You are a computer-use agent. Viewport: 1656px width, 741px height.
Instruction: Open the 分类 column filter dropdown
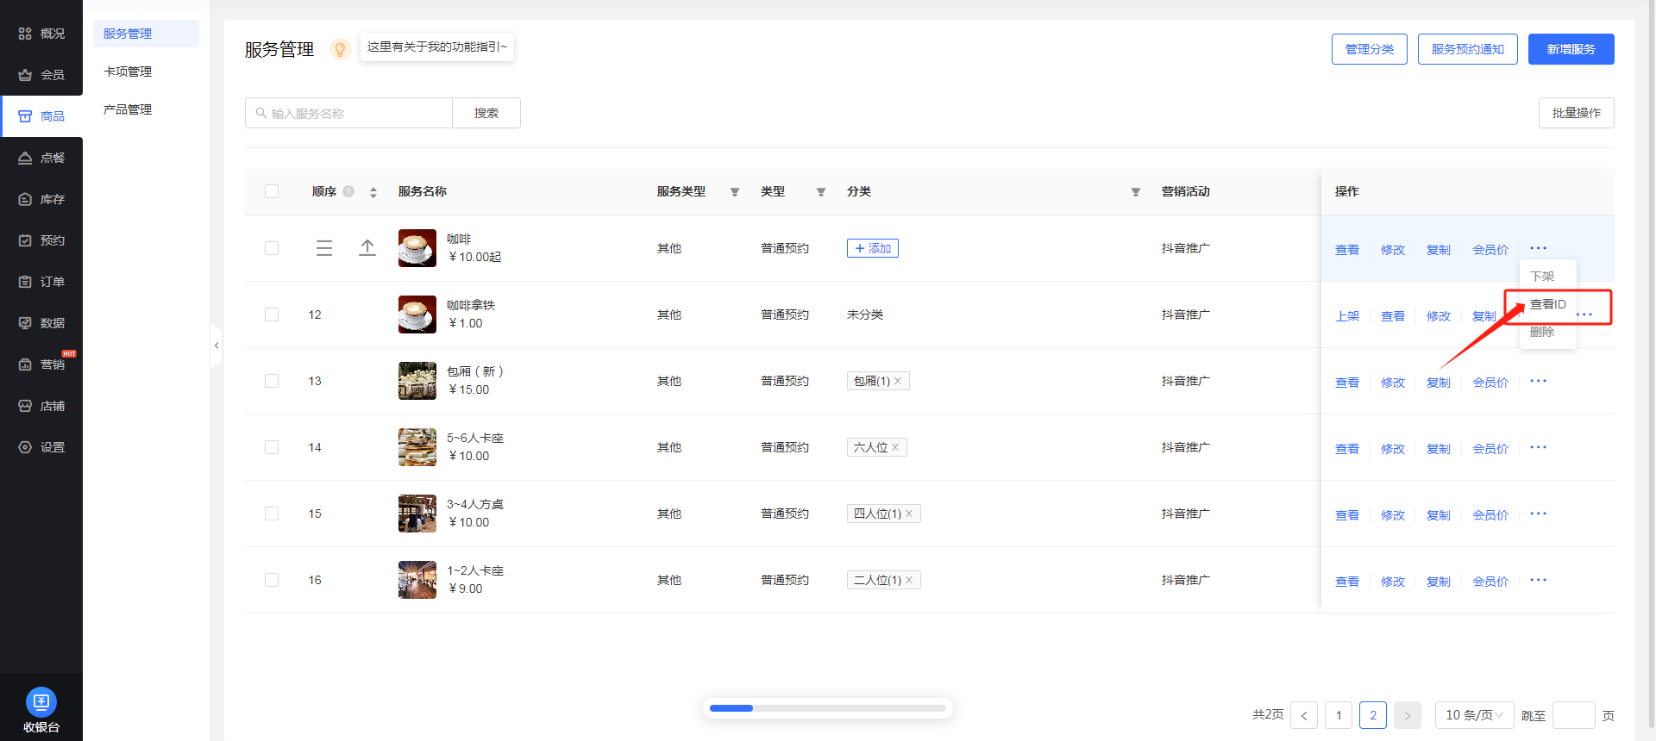[x=1136, y=192]
